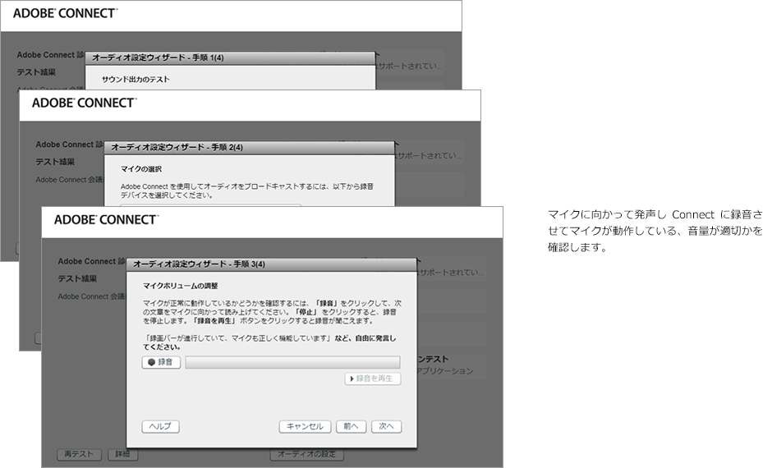Click the ヘルプ button in wizard

161,427
